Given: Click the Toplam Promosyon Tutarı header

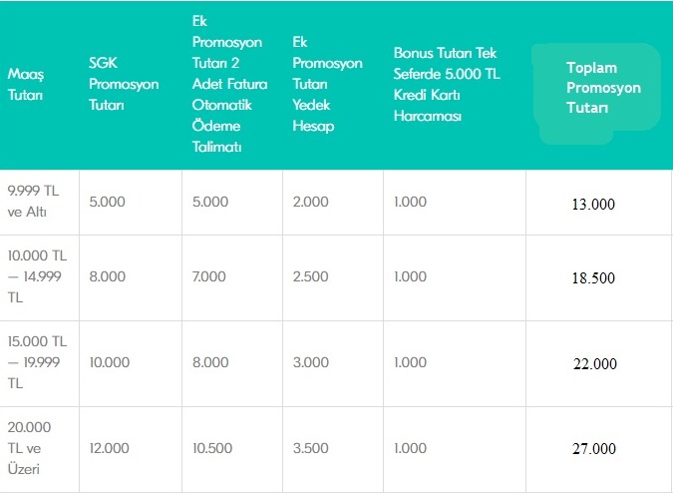Looking at the screenshot, I should point(602,88).
